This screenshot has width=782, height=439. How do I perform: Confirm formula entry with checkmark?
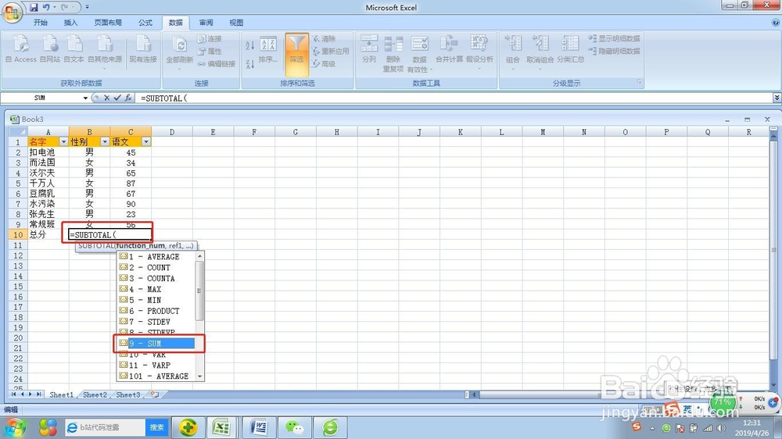click(117, 98)
